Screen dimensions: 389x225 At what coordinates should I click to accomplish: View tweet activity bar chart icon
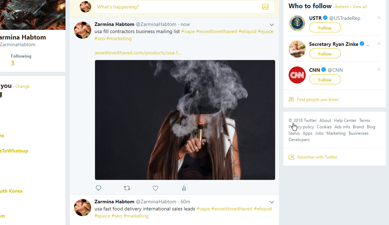(x=184, y=188)
